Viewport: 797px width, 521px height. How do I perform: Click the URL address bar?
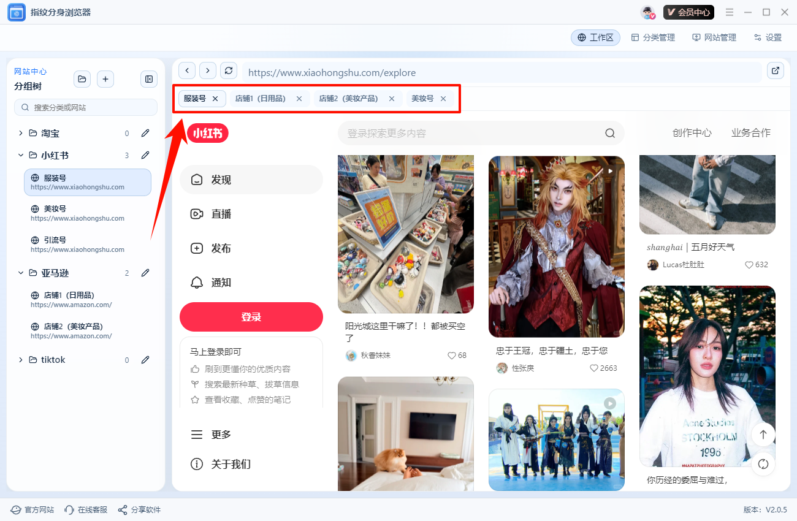point(502,72)
